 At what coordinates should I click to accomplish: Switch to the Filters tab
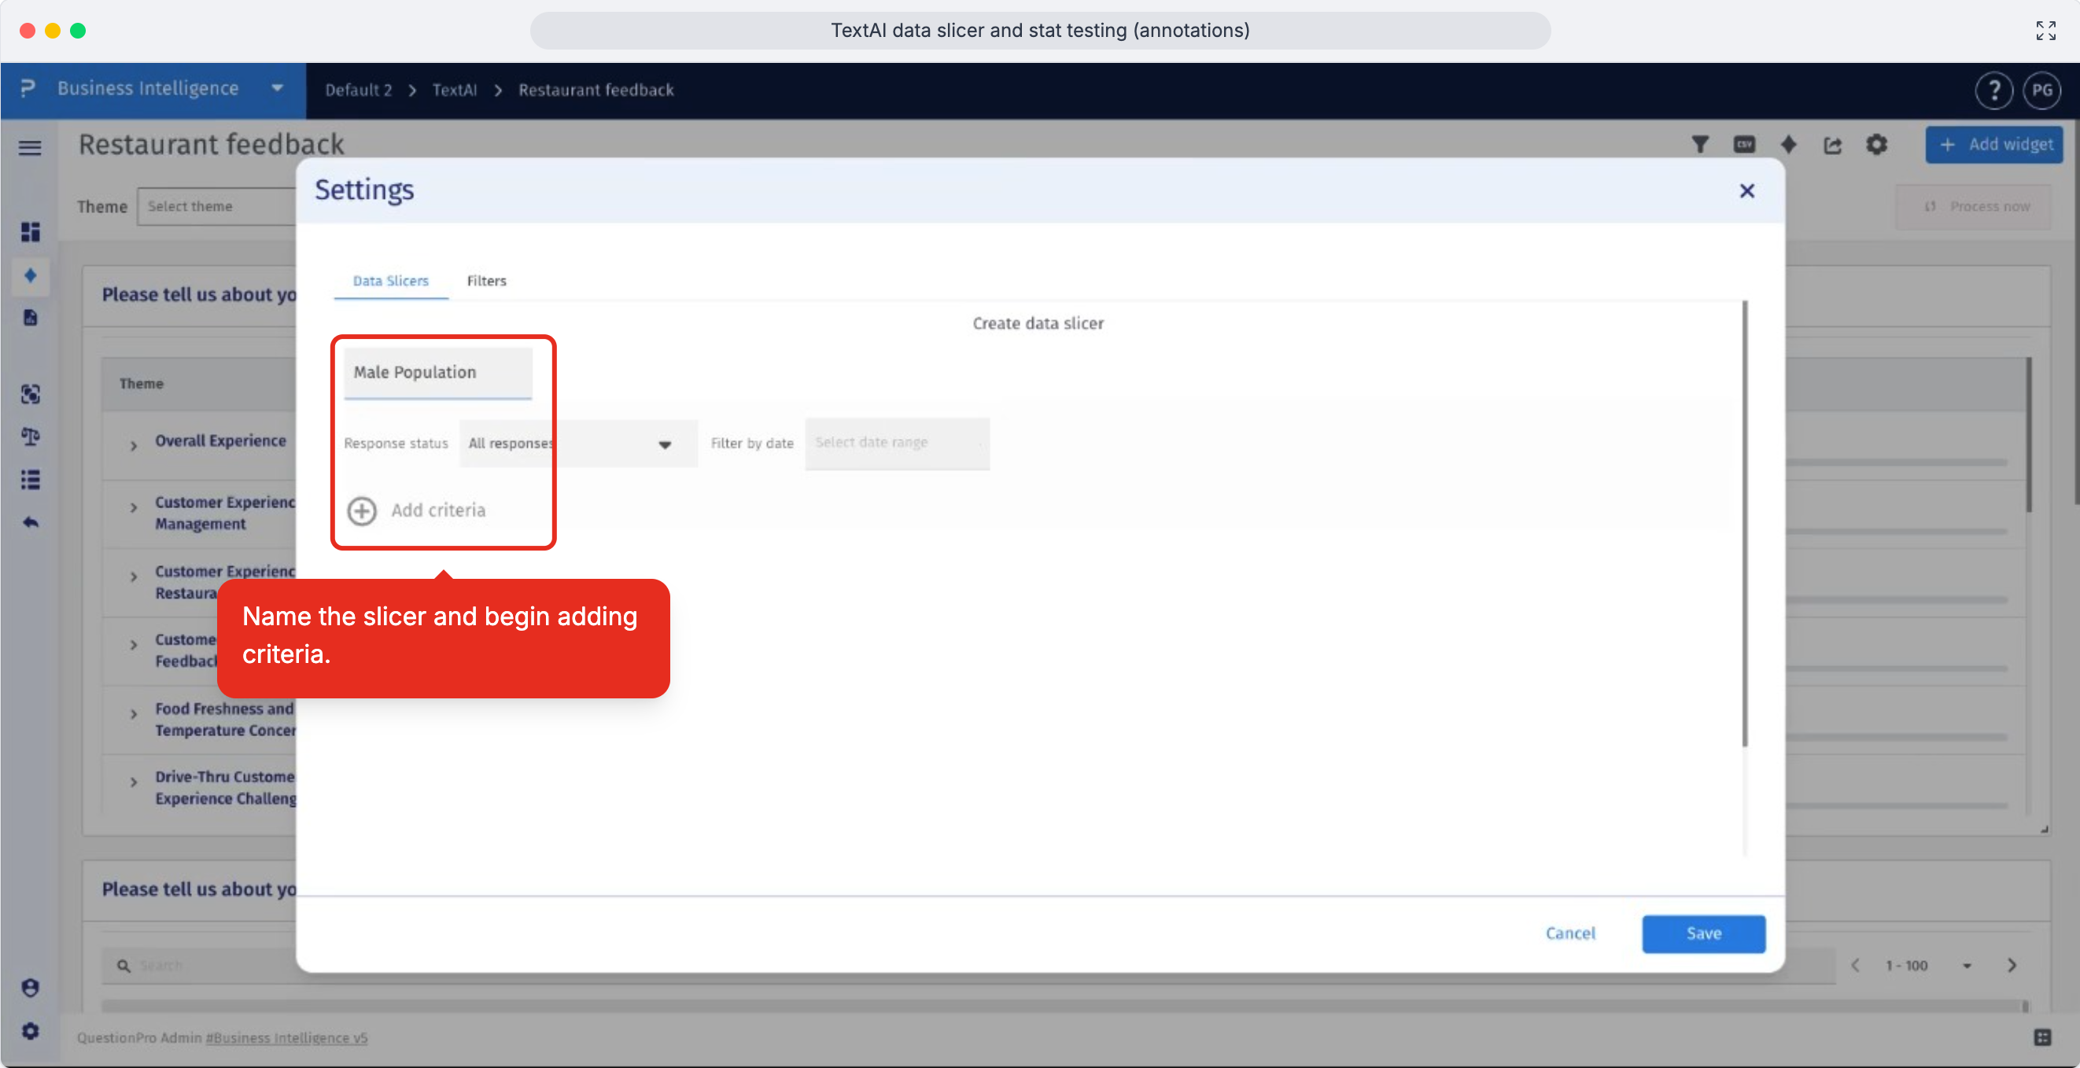click(486, 280)
